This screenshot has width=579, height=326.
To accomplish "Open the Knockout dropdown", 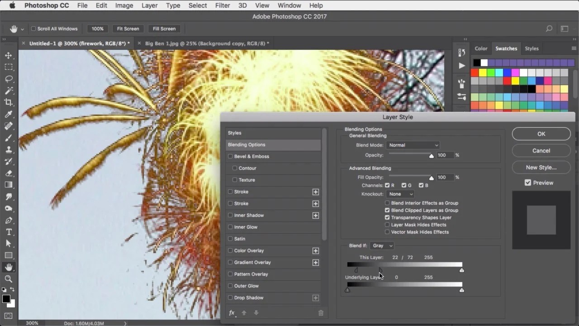I will (401, 194).
